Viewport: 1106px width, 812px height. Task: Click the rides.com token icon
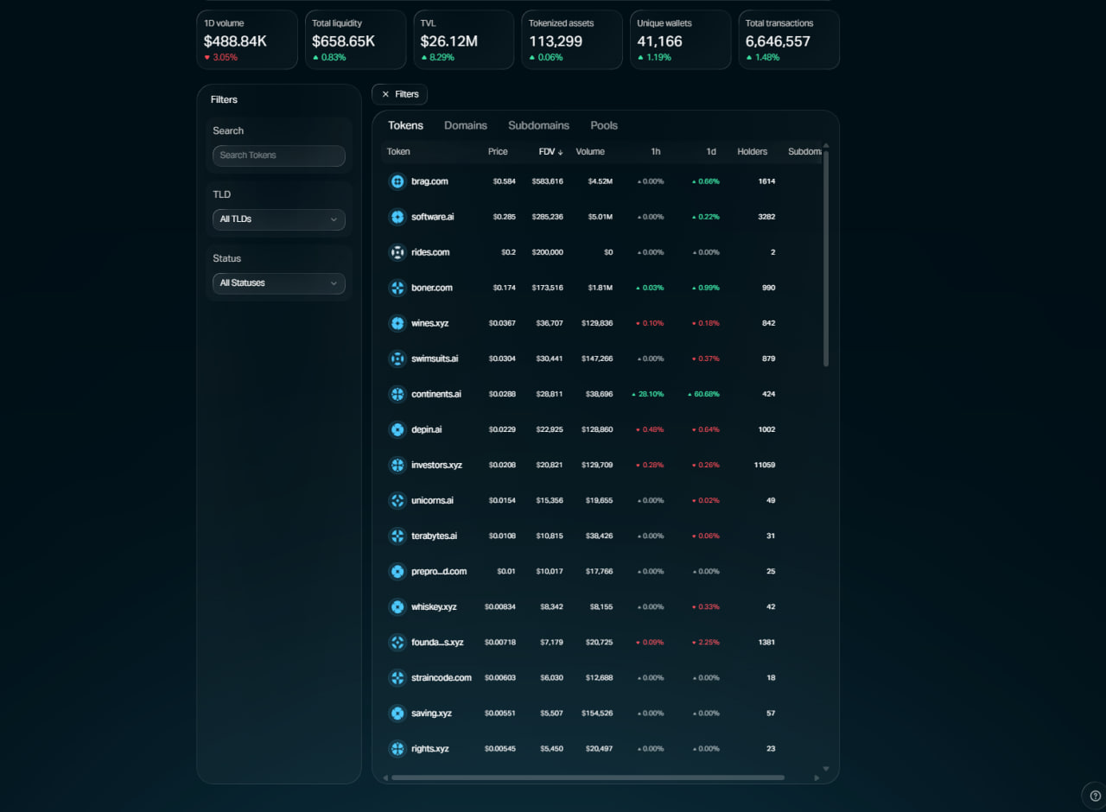pos(397,252)
